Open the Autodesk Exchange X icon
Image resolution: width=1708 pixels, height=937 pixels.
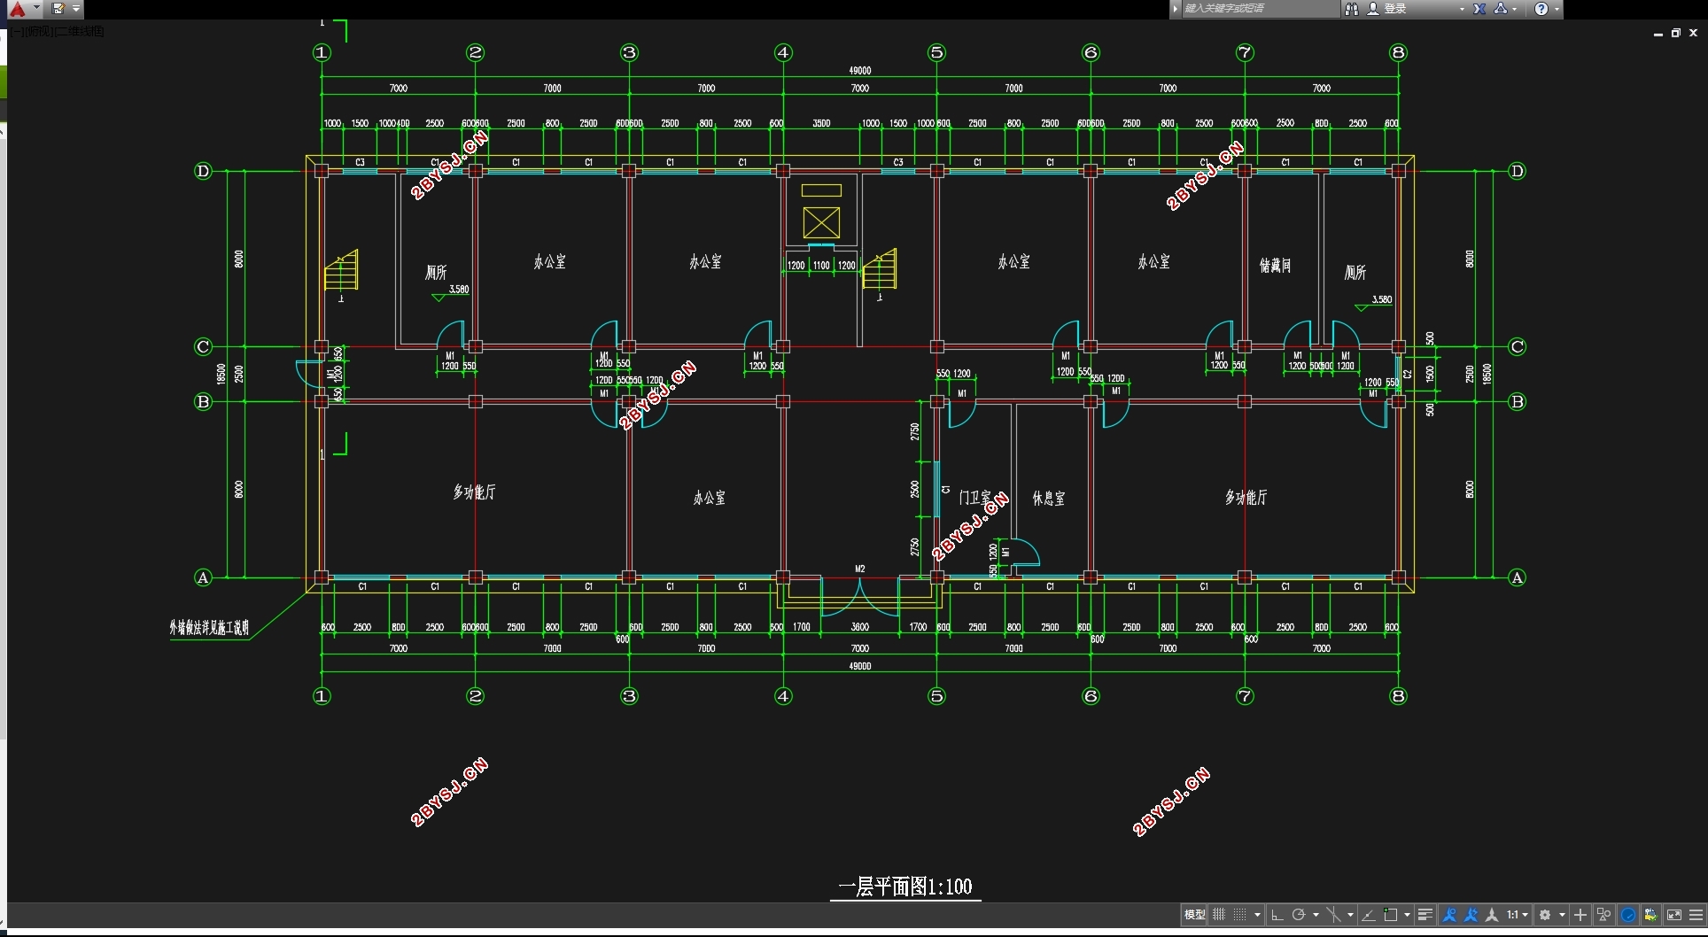pyautogui.click(x=1479, y=9)
